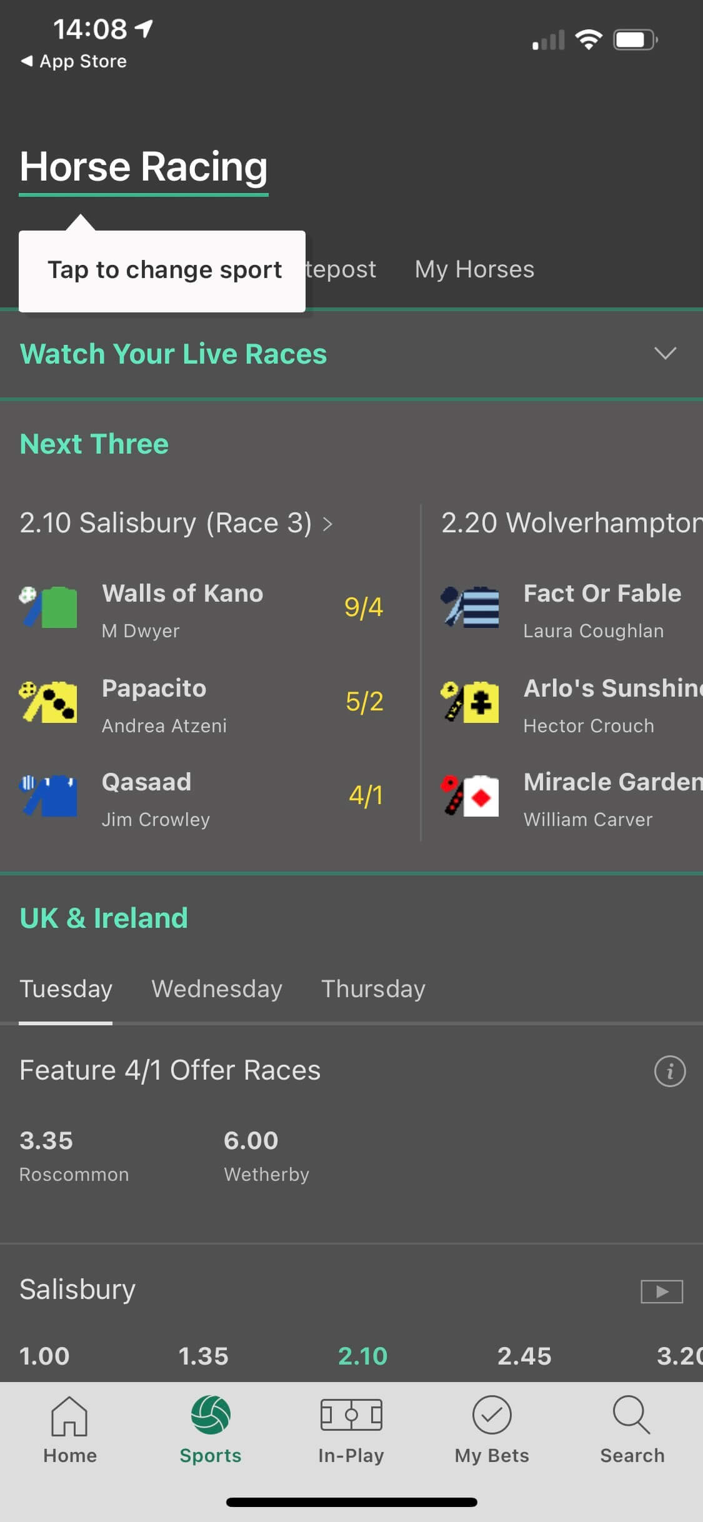Image resolution: width=703 pixels, height=1522 pixels.
Task: Select 5/2 odds for Papacito
Action: click(x=364, y=701)
